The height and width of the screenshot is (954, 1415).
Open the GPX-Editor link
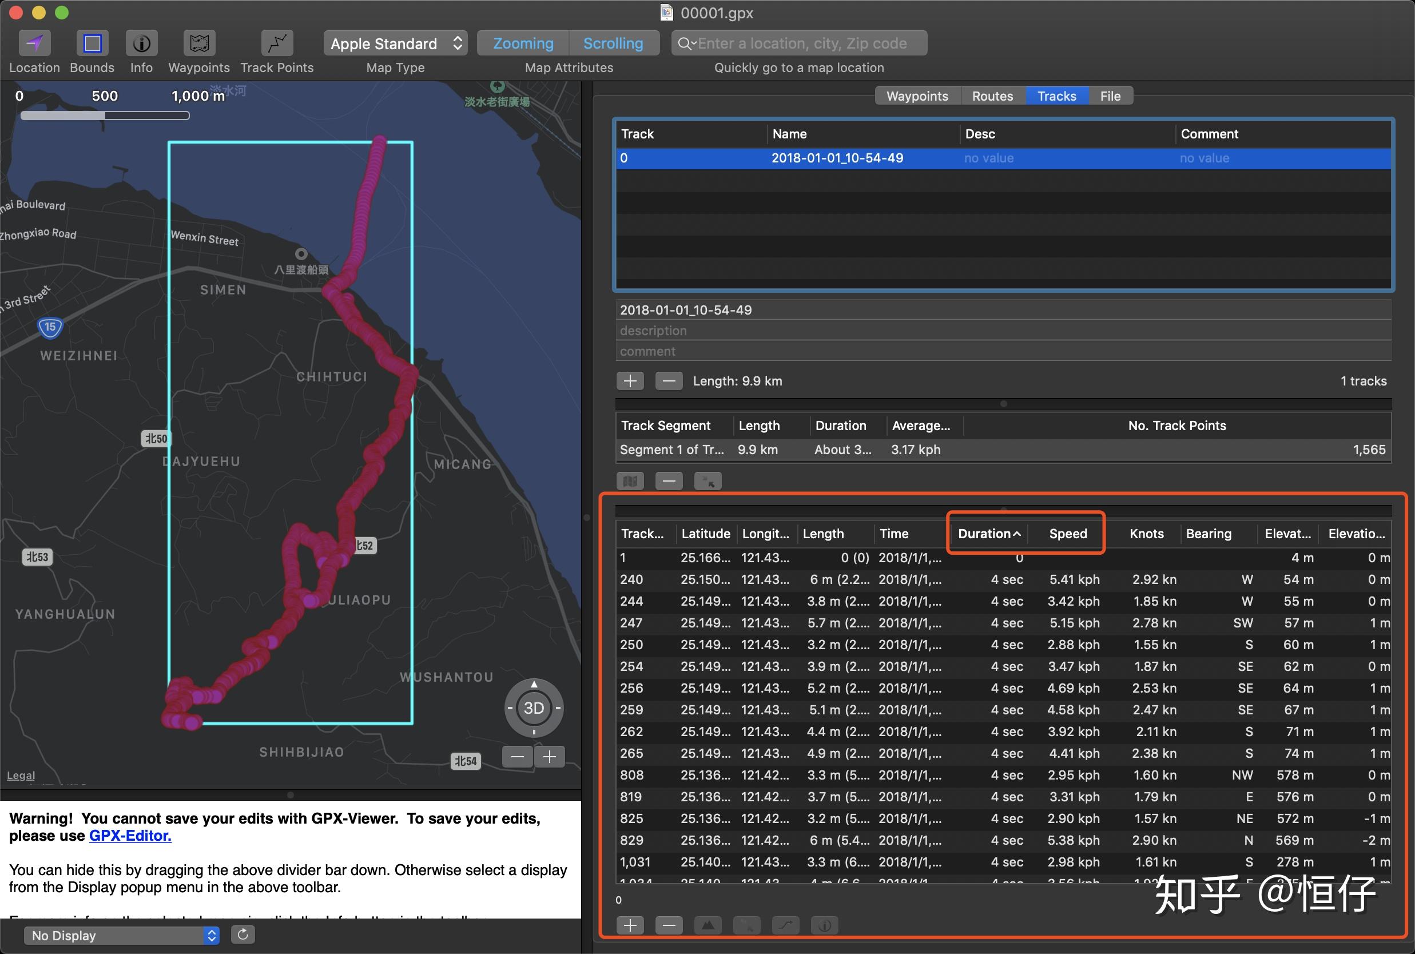(x=130, y=836)
